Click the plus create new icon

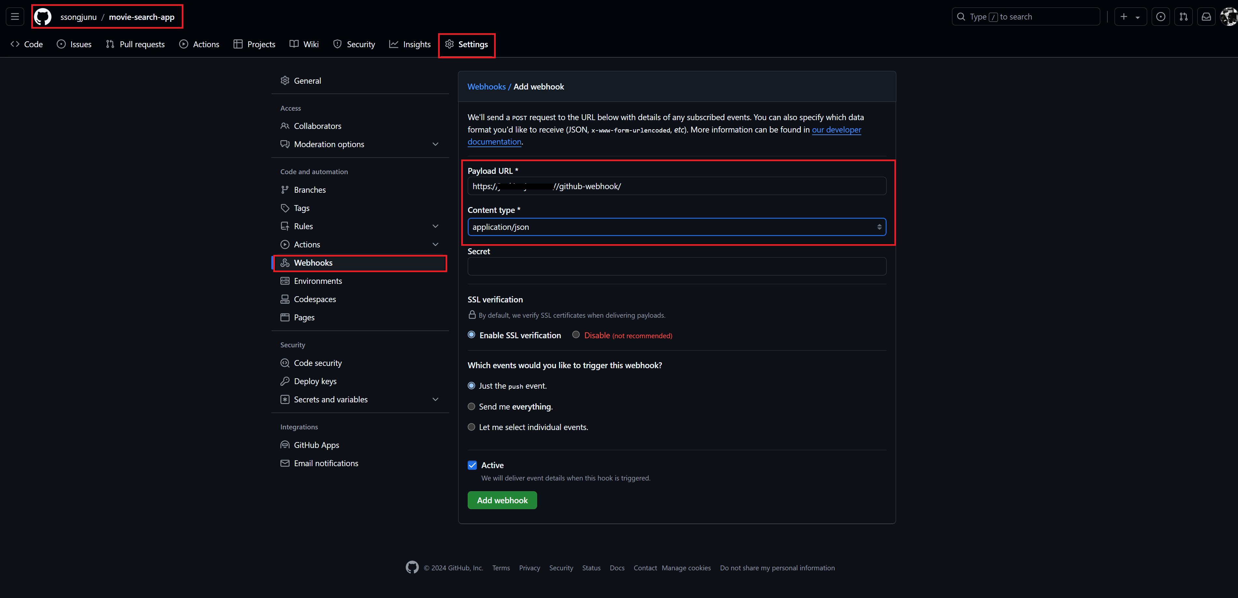point(1124,17)
